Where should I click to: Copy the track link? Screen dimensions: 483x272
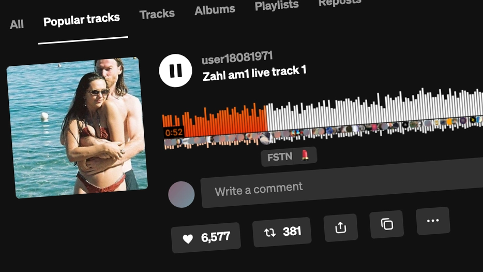coord(387,224)
